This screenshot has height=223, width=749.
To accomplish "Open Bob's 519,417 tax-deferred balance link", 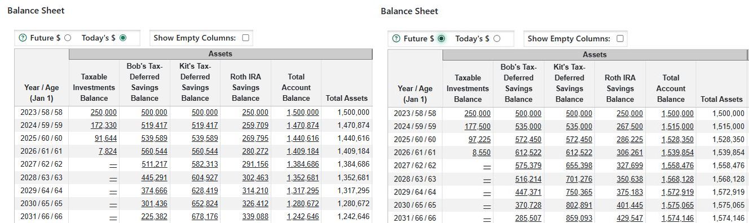I will point(154,126).
